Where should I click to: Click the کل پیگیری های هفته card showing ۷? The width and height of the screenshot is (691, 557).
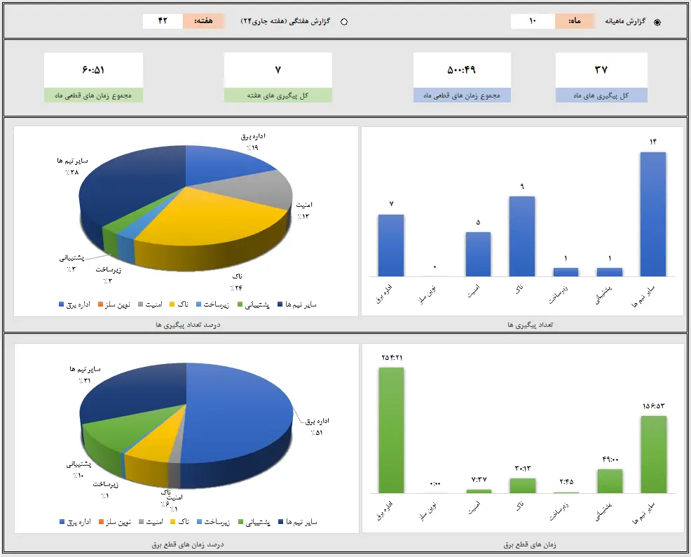click(x=278, y=70)
